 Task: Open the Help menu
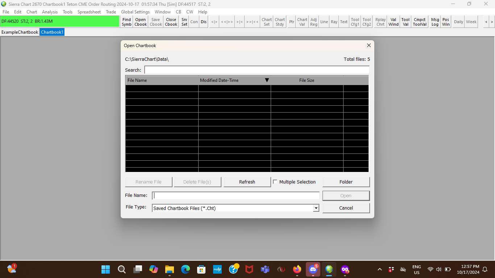[x=203, y=12]
